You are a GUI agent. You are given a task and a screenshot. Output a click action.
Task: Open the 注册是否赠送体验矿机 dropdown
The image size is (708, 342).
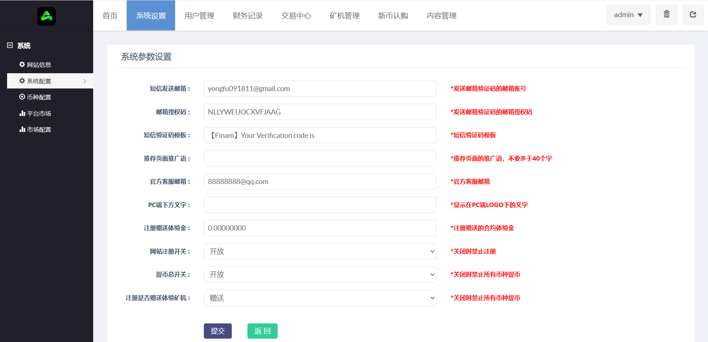320,298
